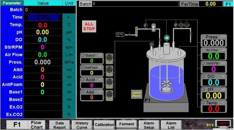Click the Batch field in top bar
The image size is (234, 130).
click(135, 4)
